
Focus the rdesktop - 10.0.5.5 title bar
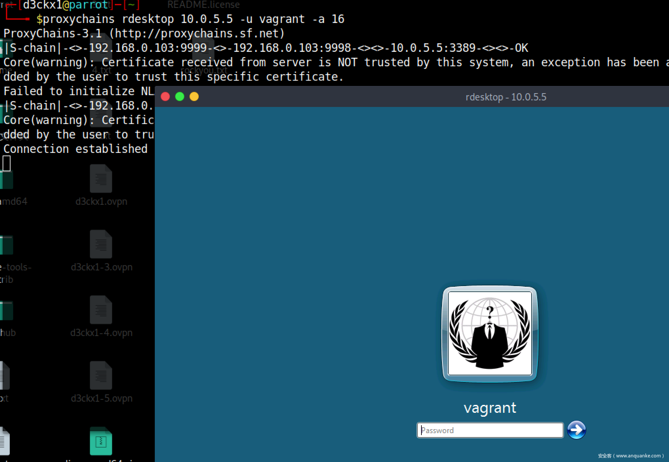click(x=506, y=97)
